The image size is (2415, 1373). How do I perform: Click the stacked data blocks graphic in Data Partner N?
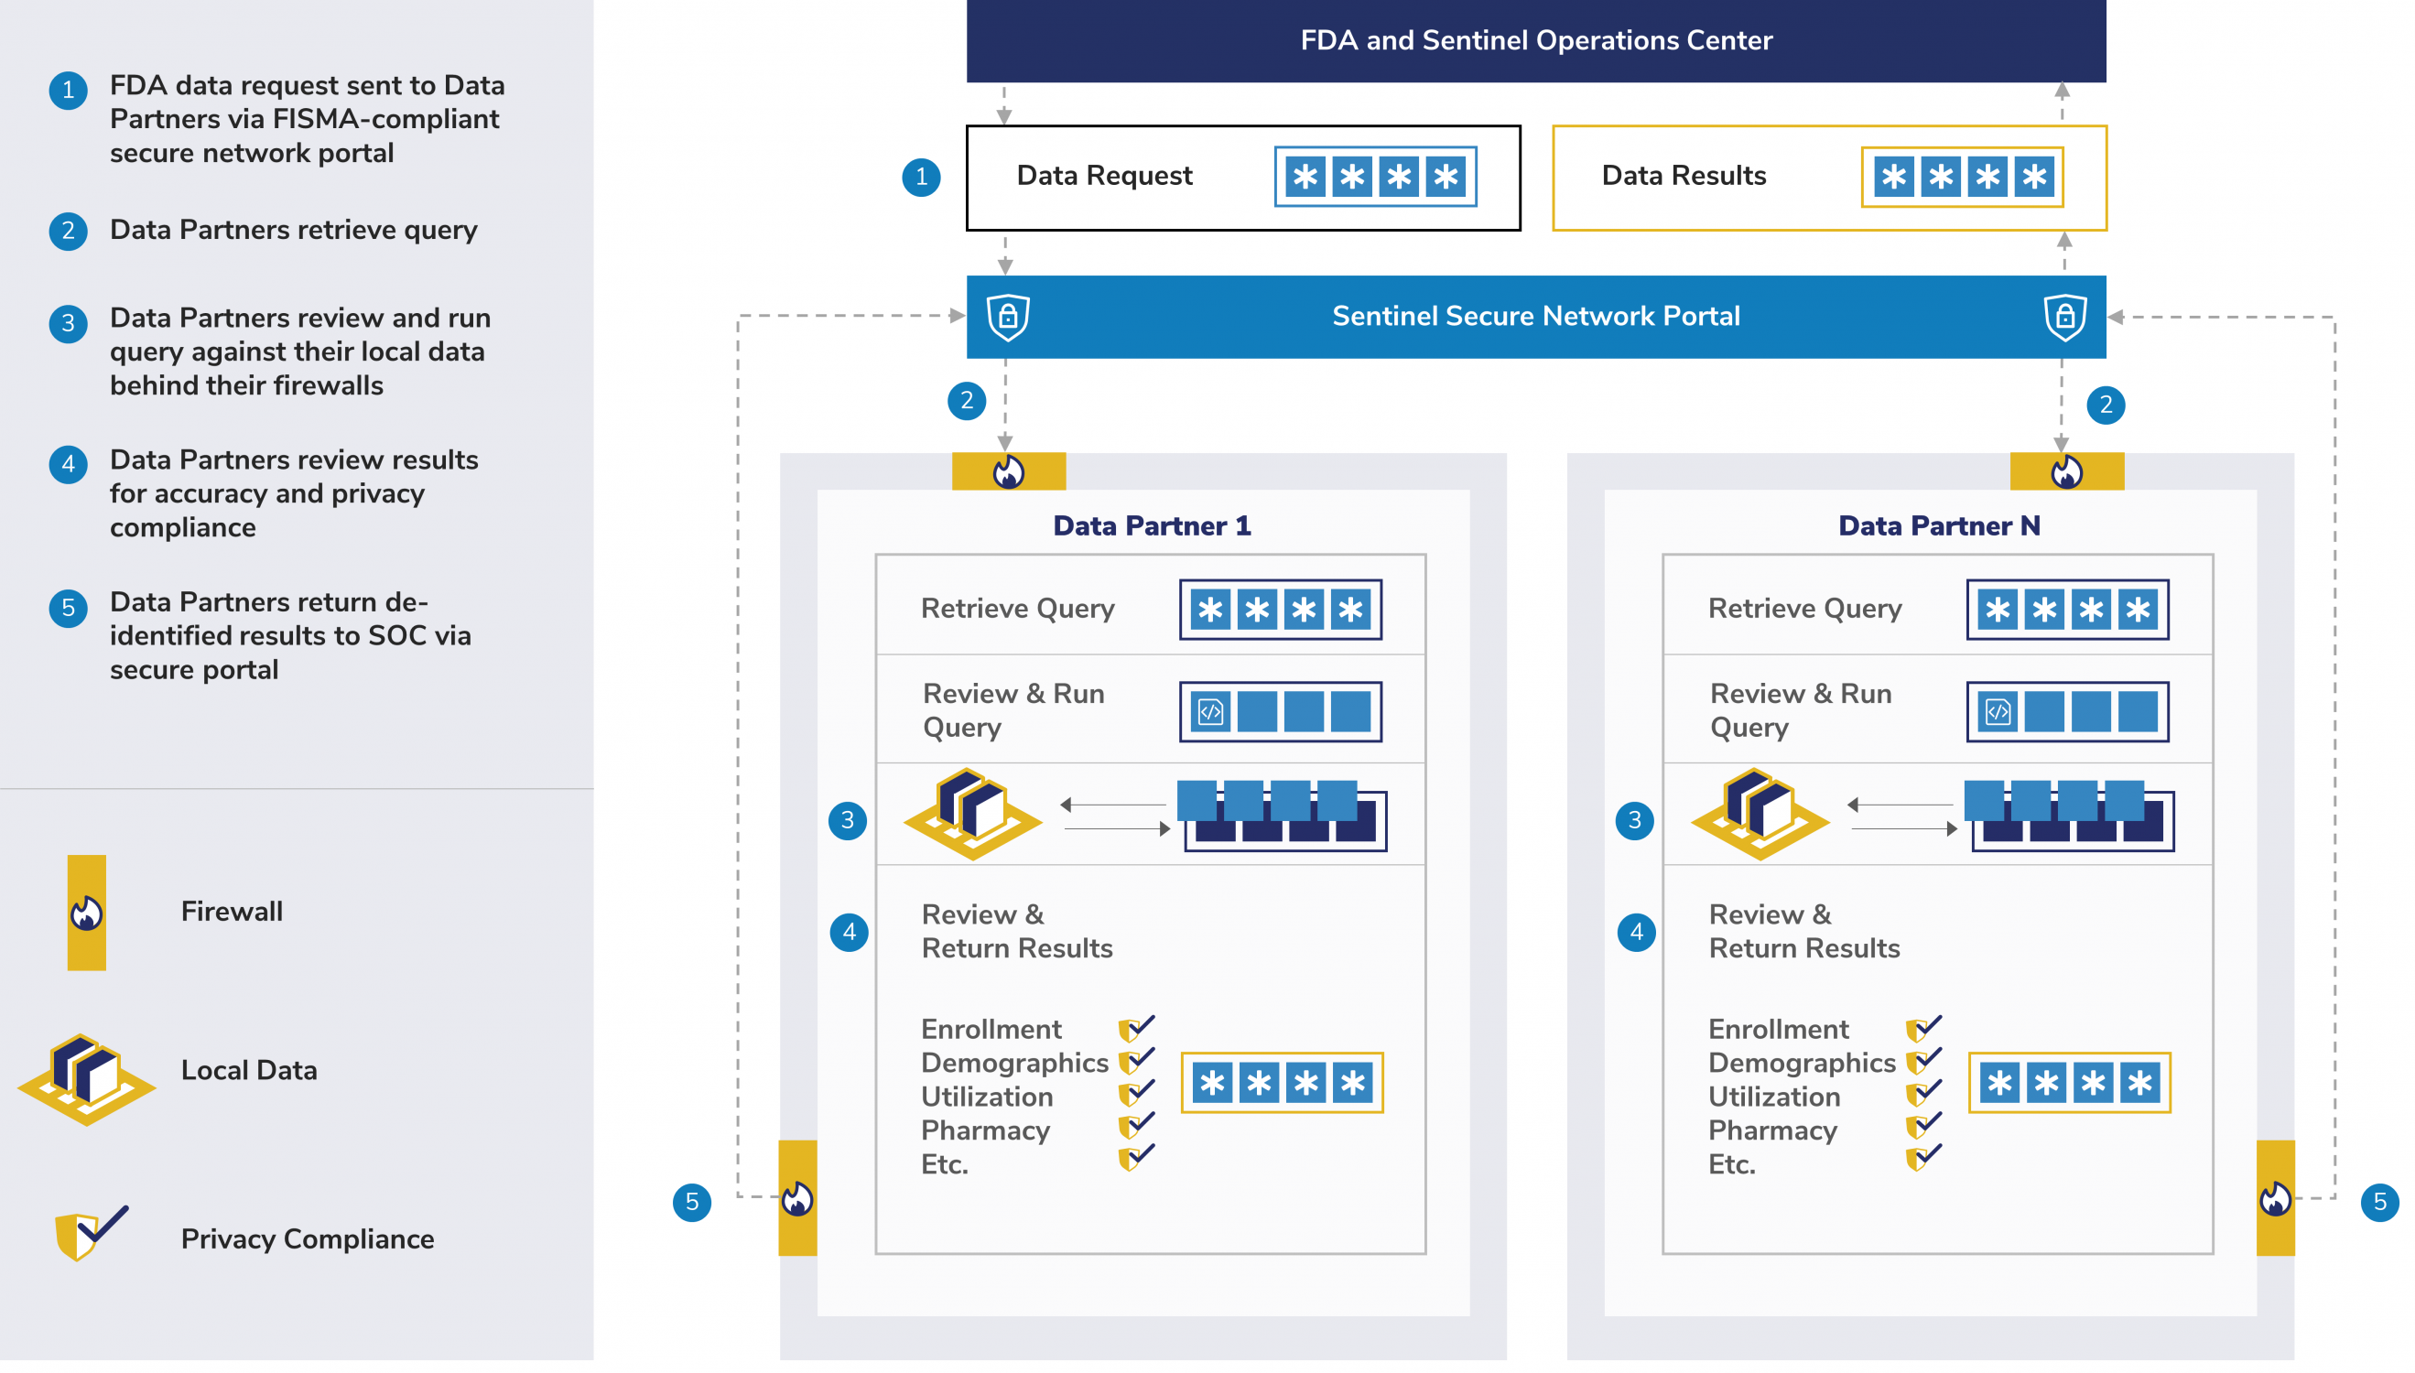pos(2070,816)
